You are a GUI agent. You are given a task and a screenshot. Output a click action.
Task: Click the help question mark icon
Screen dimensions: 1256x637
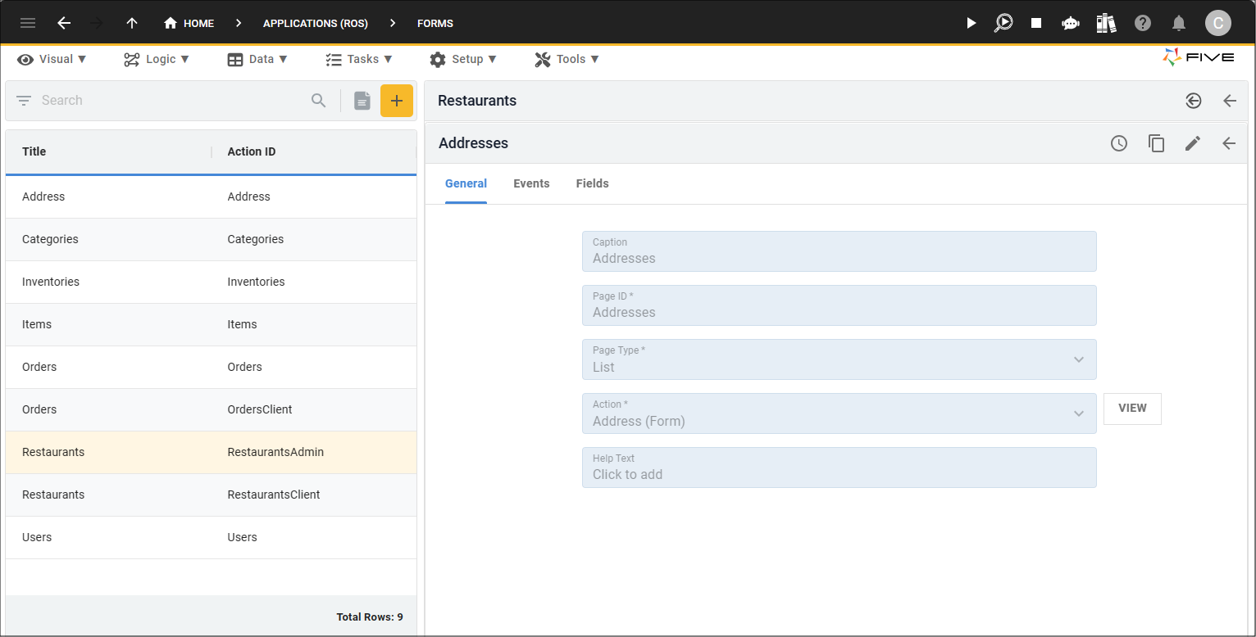click(x=1143, y=23)
